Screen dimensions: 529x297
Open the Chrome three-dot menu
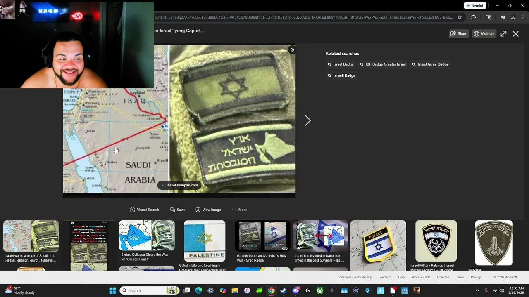(x=523, y=17)
